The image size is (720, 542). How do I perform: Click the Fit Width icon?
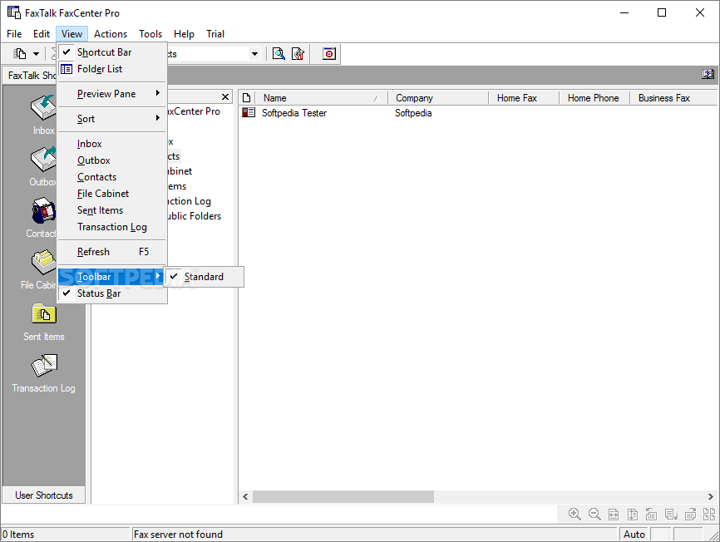614,515
